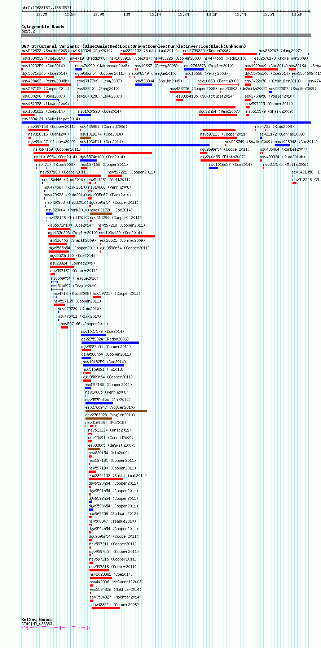
Task: Click label nsv461978 (Itsara2009)
Action: (45, 104)
